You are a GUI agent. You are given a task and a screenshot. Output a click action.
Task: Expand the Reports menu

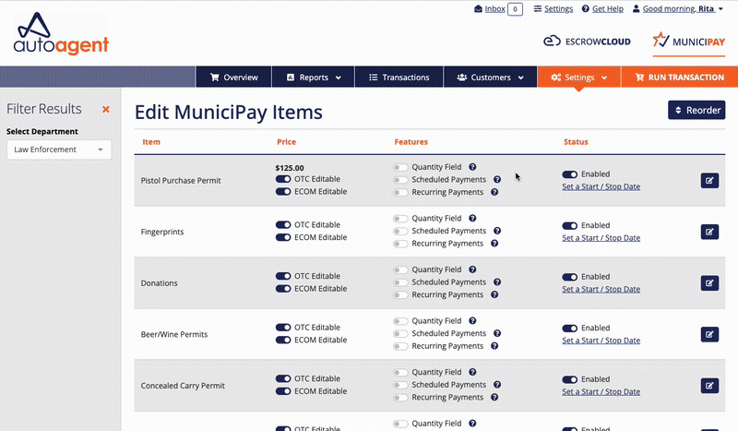click(314, 78)
